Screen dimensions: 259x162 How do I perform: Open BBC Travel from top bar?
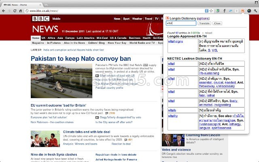pyautogui.click(x=149, y=19)
